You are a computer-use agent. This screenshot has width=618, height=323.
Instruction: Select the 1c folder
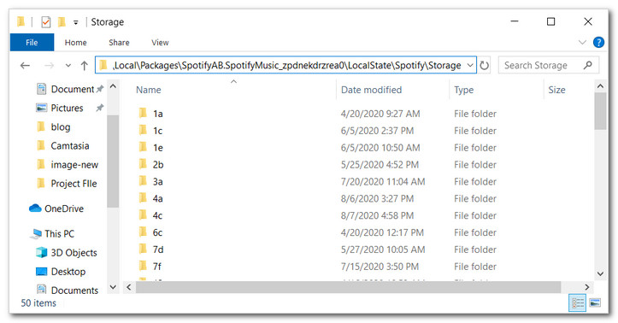(157, 131)
